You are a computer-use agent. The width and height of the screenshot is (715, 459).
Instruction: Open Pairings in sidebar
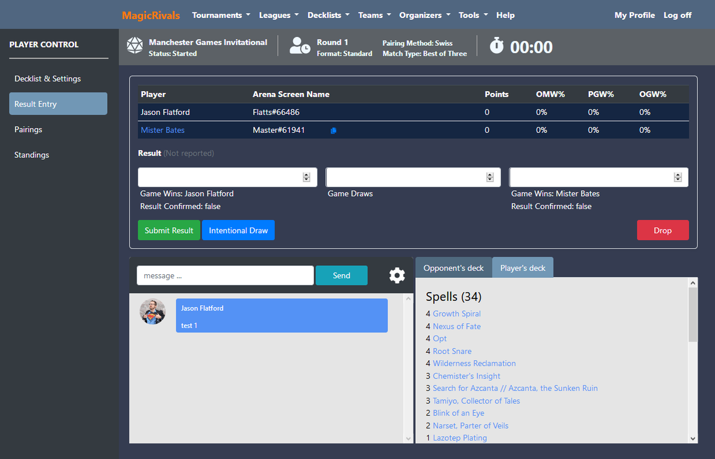(x=58, y=129)
